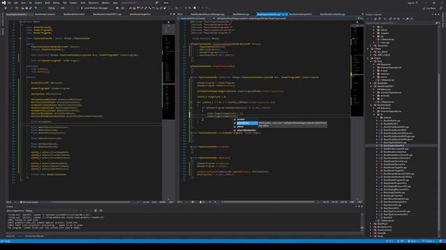
Task: Toggle pin on the active BasicPipelineStateVk.cpp tab
Action: point(284,14)
